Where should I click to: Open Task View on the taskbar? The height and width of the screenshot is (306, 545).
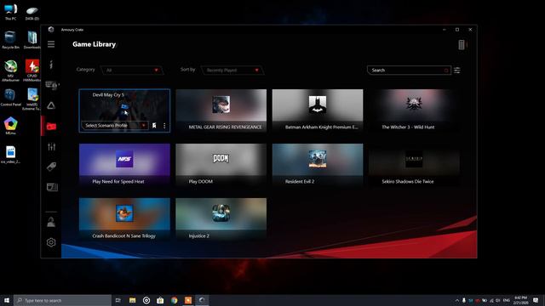pos(118,300)
